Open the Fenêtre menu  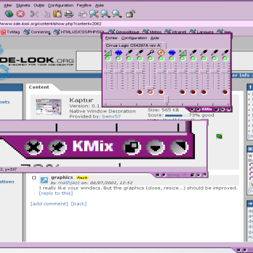[84, 6]
